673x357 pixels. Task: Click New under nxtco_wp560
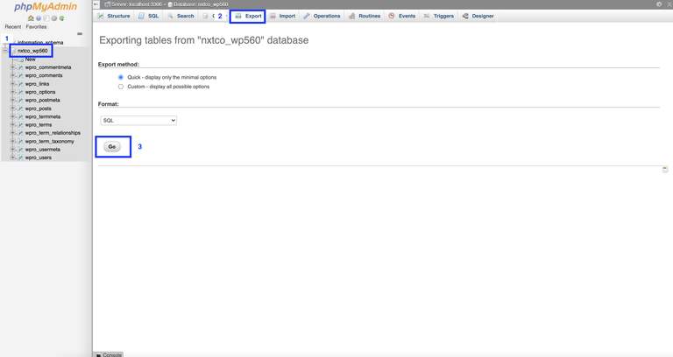pyautogui.click(x=30, y=59)
